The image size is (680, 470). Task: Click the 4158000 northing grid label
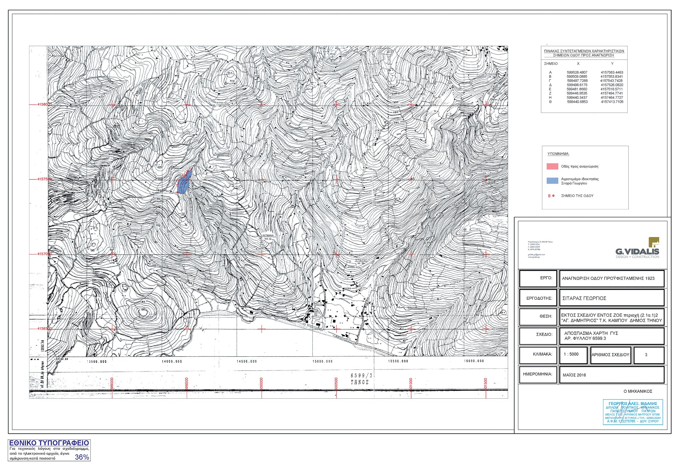click(x=44, y=105)
